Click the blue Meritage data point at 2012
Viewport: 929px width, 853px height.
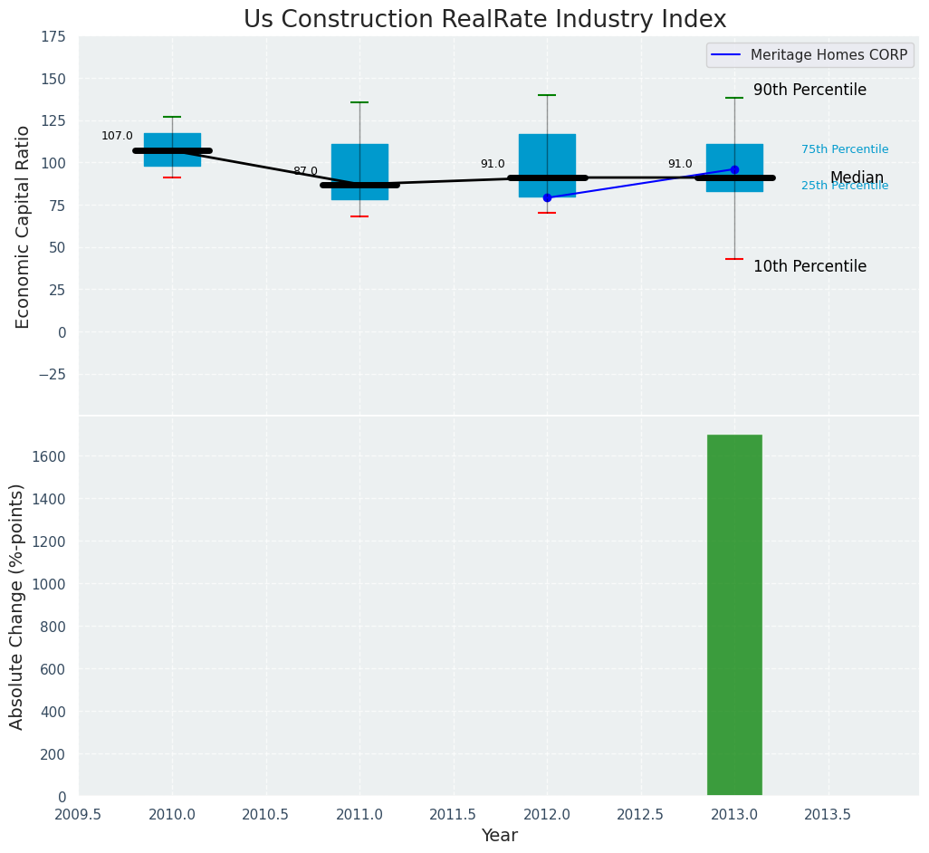click(547, 197)
